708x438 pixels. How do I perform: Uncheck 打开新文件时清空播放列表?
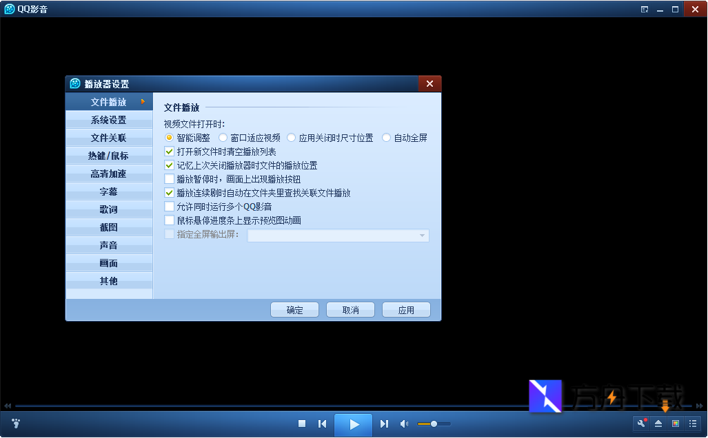click(170, 151)
